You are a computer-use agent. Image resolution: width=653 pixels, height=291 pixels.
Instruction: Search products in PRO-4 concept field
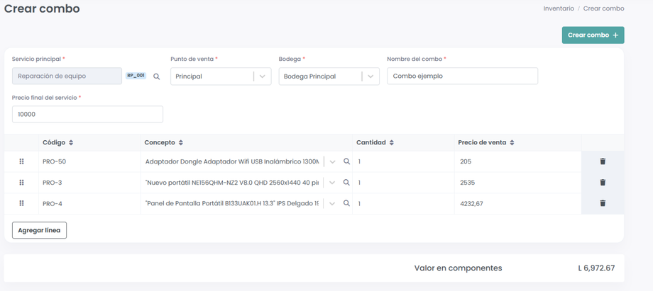346,203
